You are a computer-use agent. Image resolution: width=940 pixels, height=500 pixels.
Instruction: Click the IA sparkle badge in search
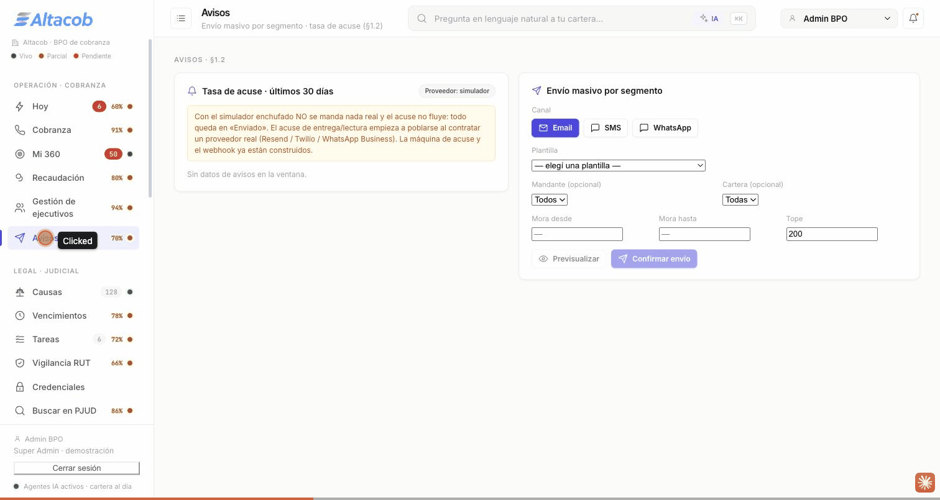tap(709, 19)
